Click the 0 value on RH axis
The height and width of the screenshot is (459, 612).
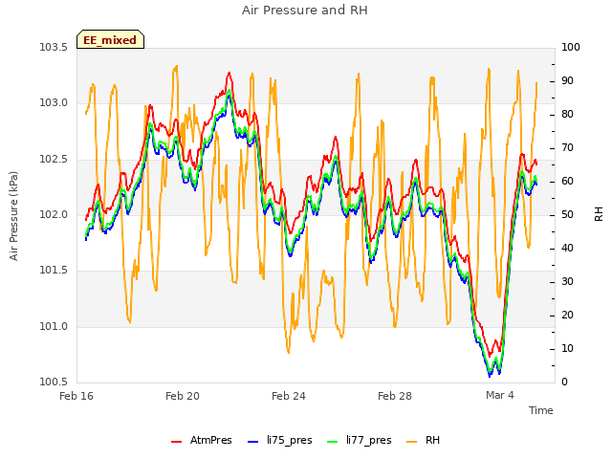click(x=564, y=382)
